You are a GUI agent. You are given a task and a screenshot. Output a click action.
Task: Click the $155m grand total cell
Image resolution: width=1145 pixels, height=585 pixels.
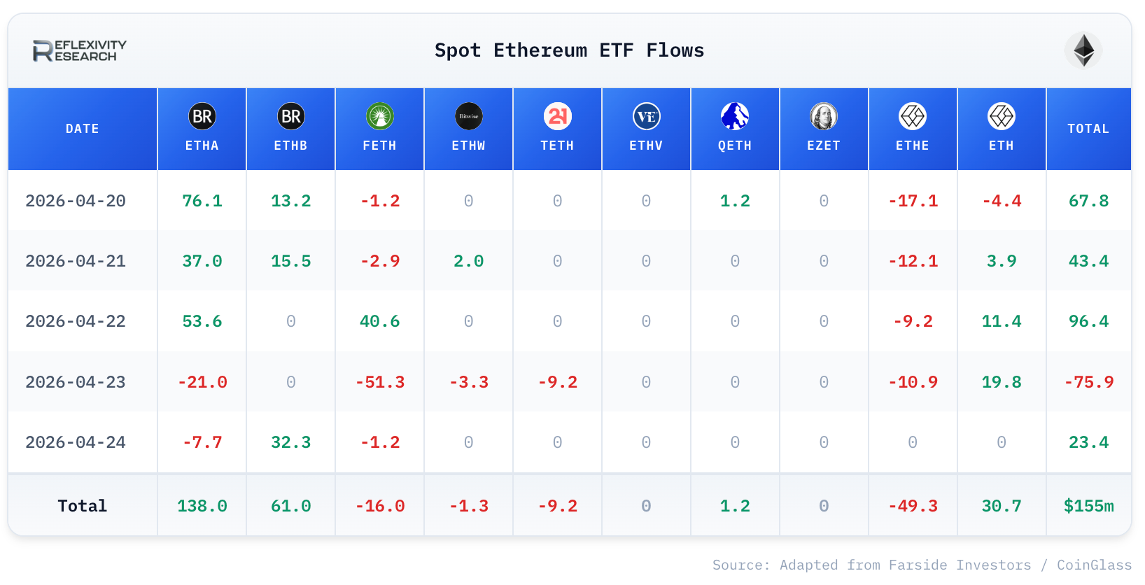click(1088, 506)
